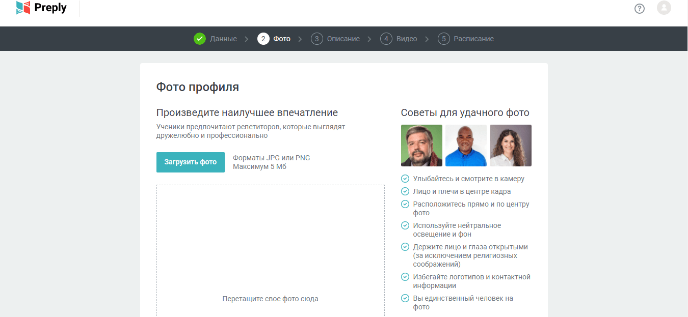Click step number 5 circle
Viewport: 688px width, 317px height.
(444, 39)
